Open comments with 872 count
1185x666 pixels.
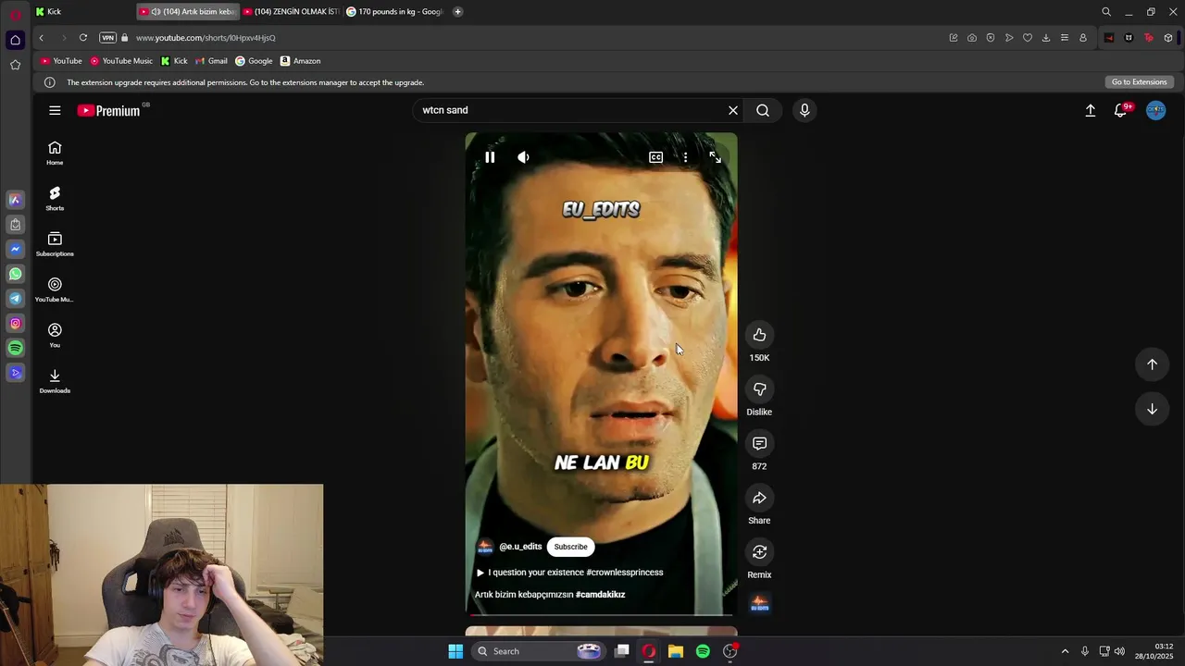(x=759, y=444)
